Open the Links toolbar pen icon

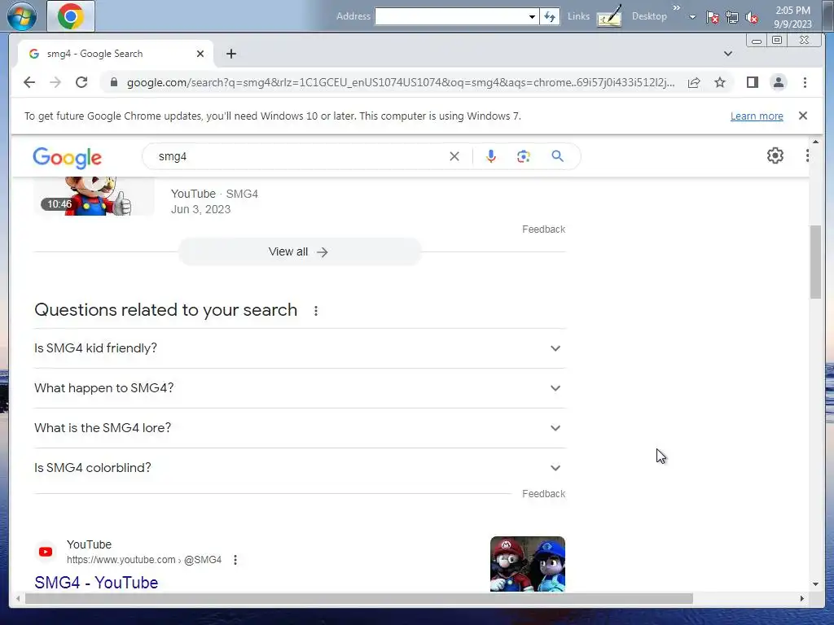(x=609, y=16)
